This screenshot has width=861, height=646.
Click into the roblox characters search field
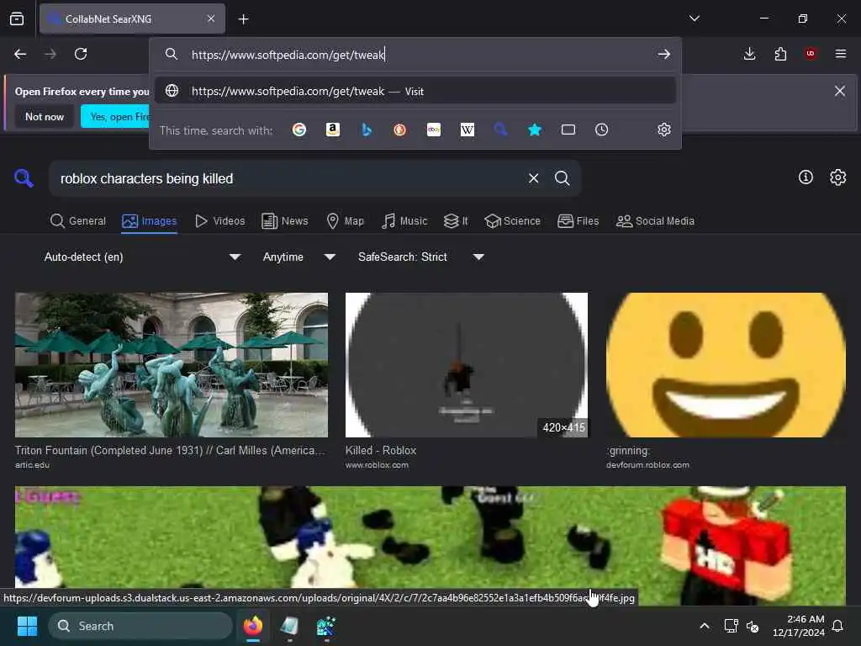click(x=286, y=178)
